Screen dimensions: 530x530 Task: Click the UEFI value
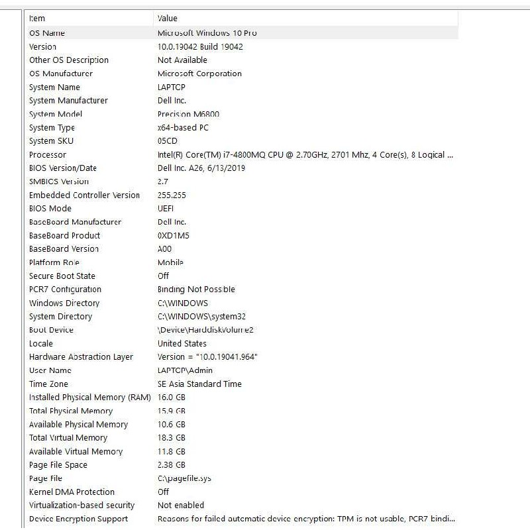pos(166,209)
